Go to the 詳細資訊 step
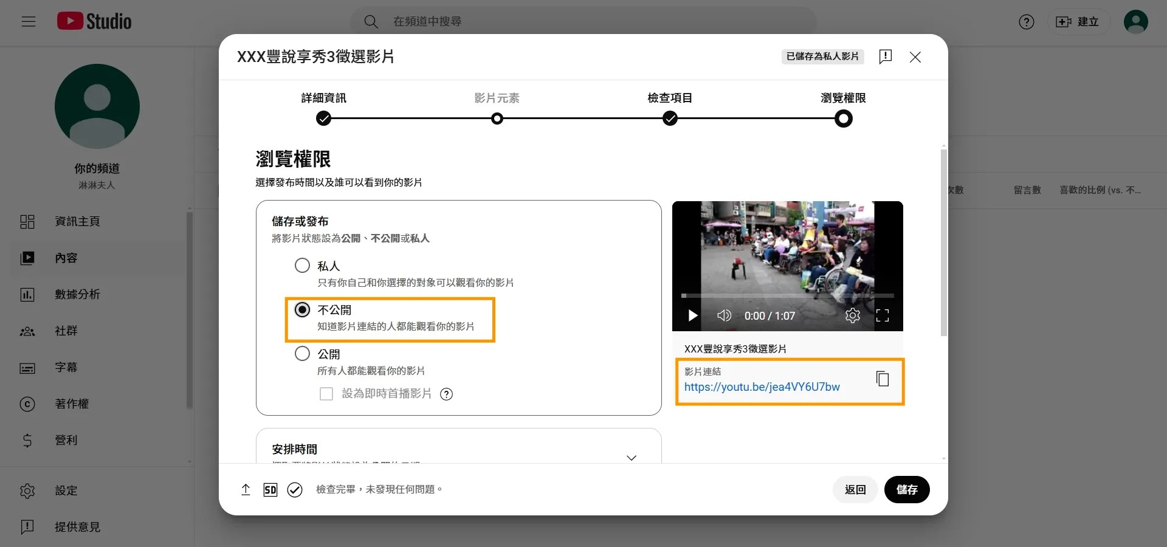The image size is (1167, 547). click(323, 108)
